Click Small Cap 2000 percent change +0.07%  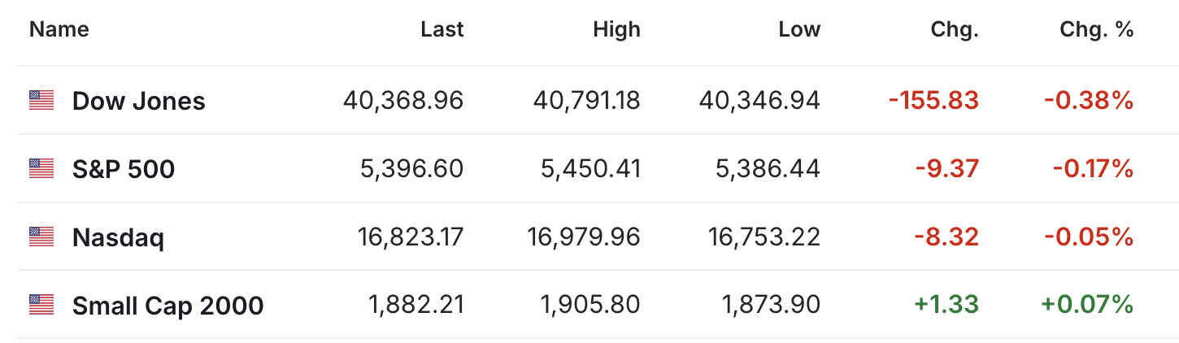[1087, 306]
